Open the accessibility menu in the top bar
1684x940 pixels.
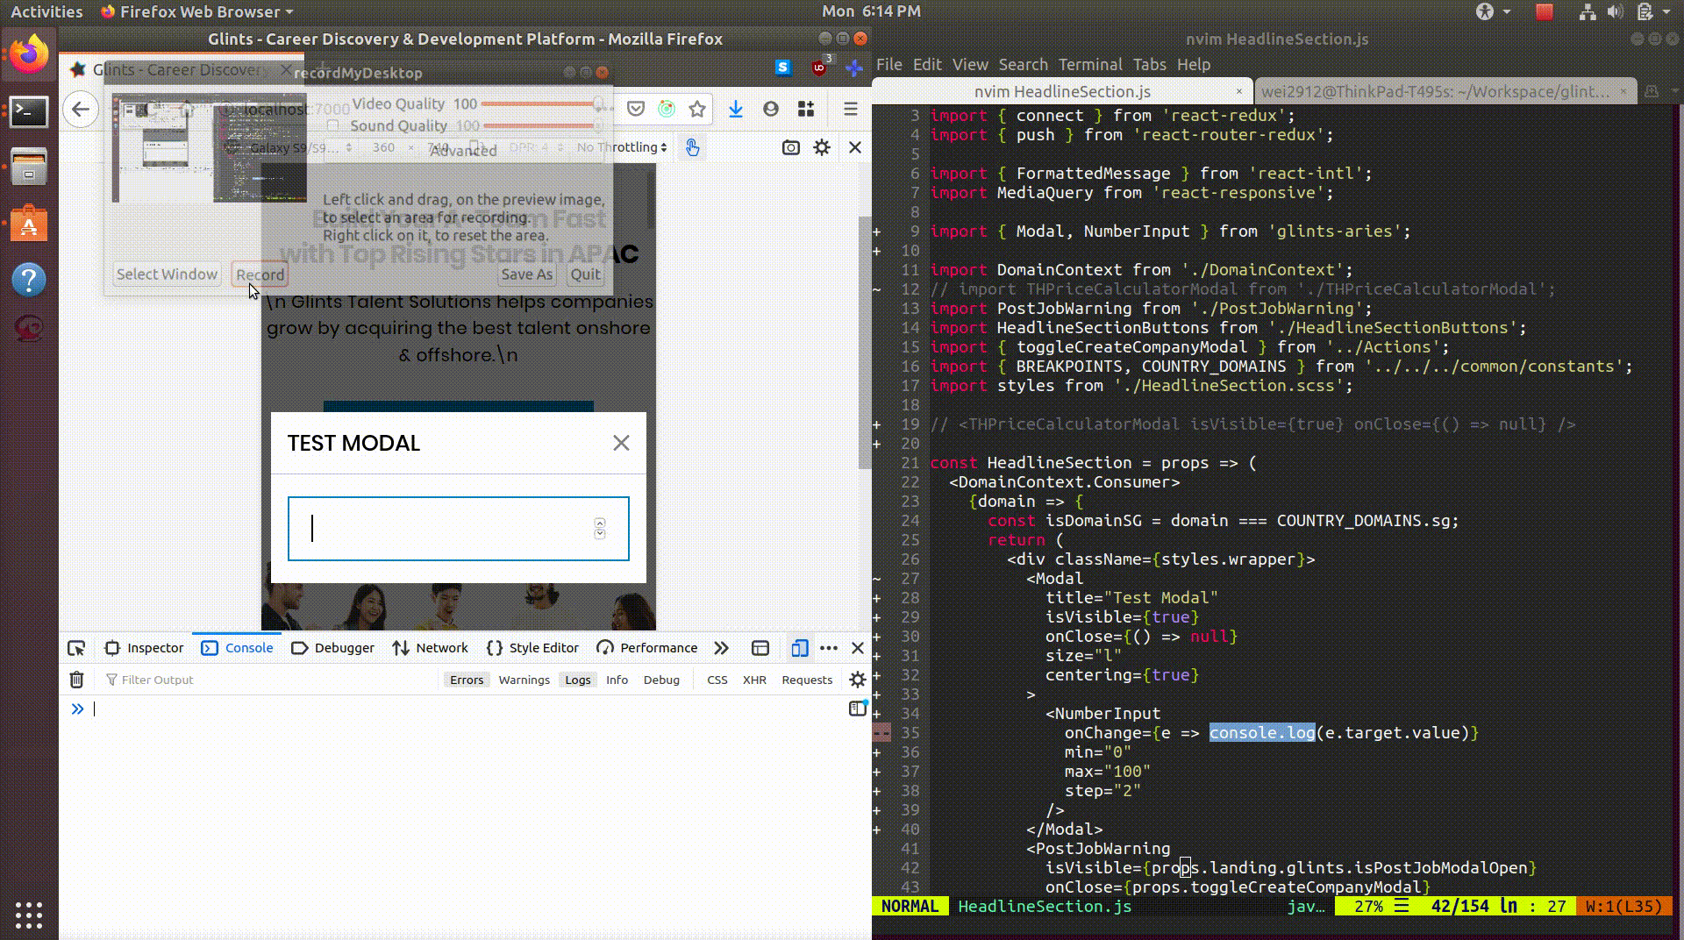click(x=1492, y=11)
